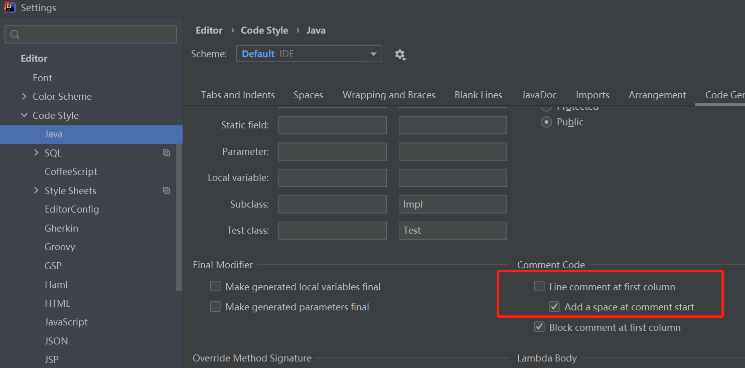745x368 pixels.
Task: Click the Test class suffix field containing Test
Action: click(x=453, y=230)
